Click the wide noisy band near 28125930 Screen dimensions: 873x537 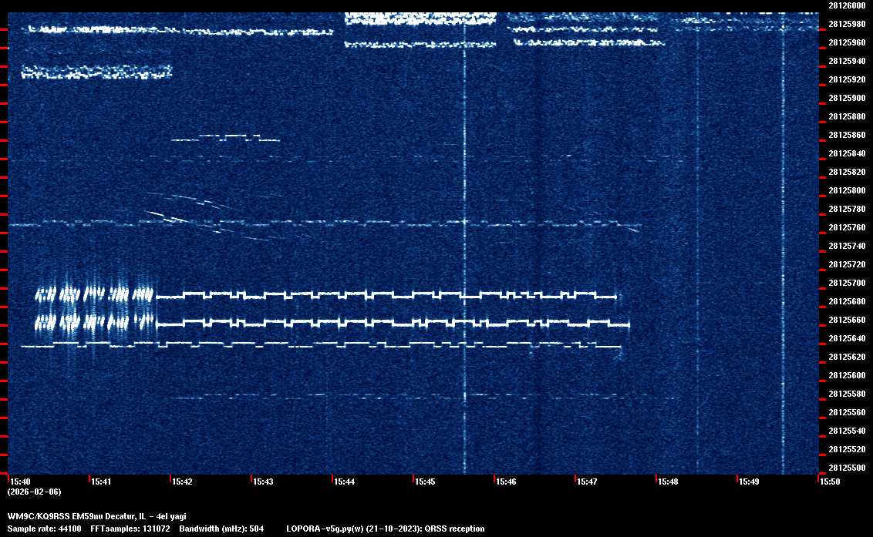click(96, 72)
